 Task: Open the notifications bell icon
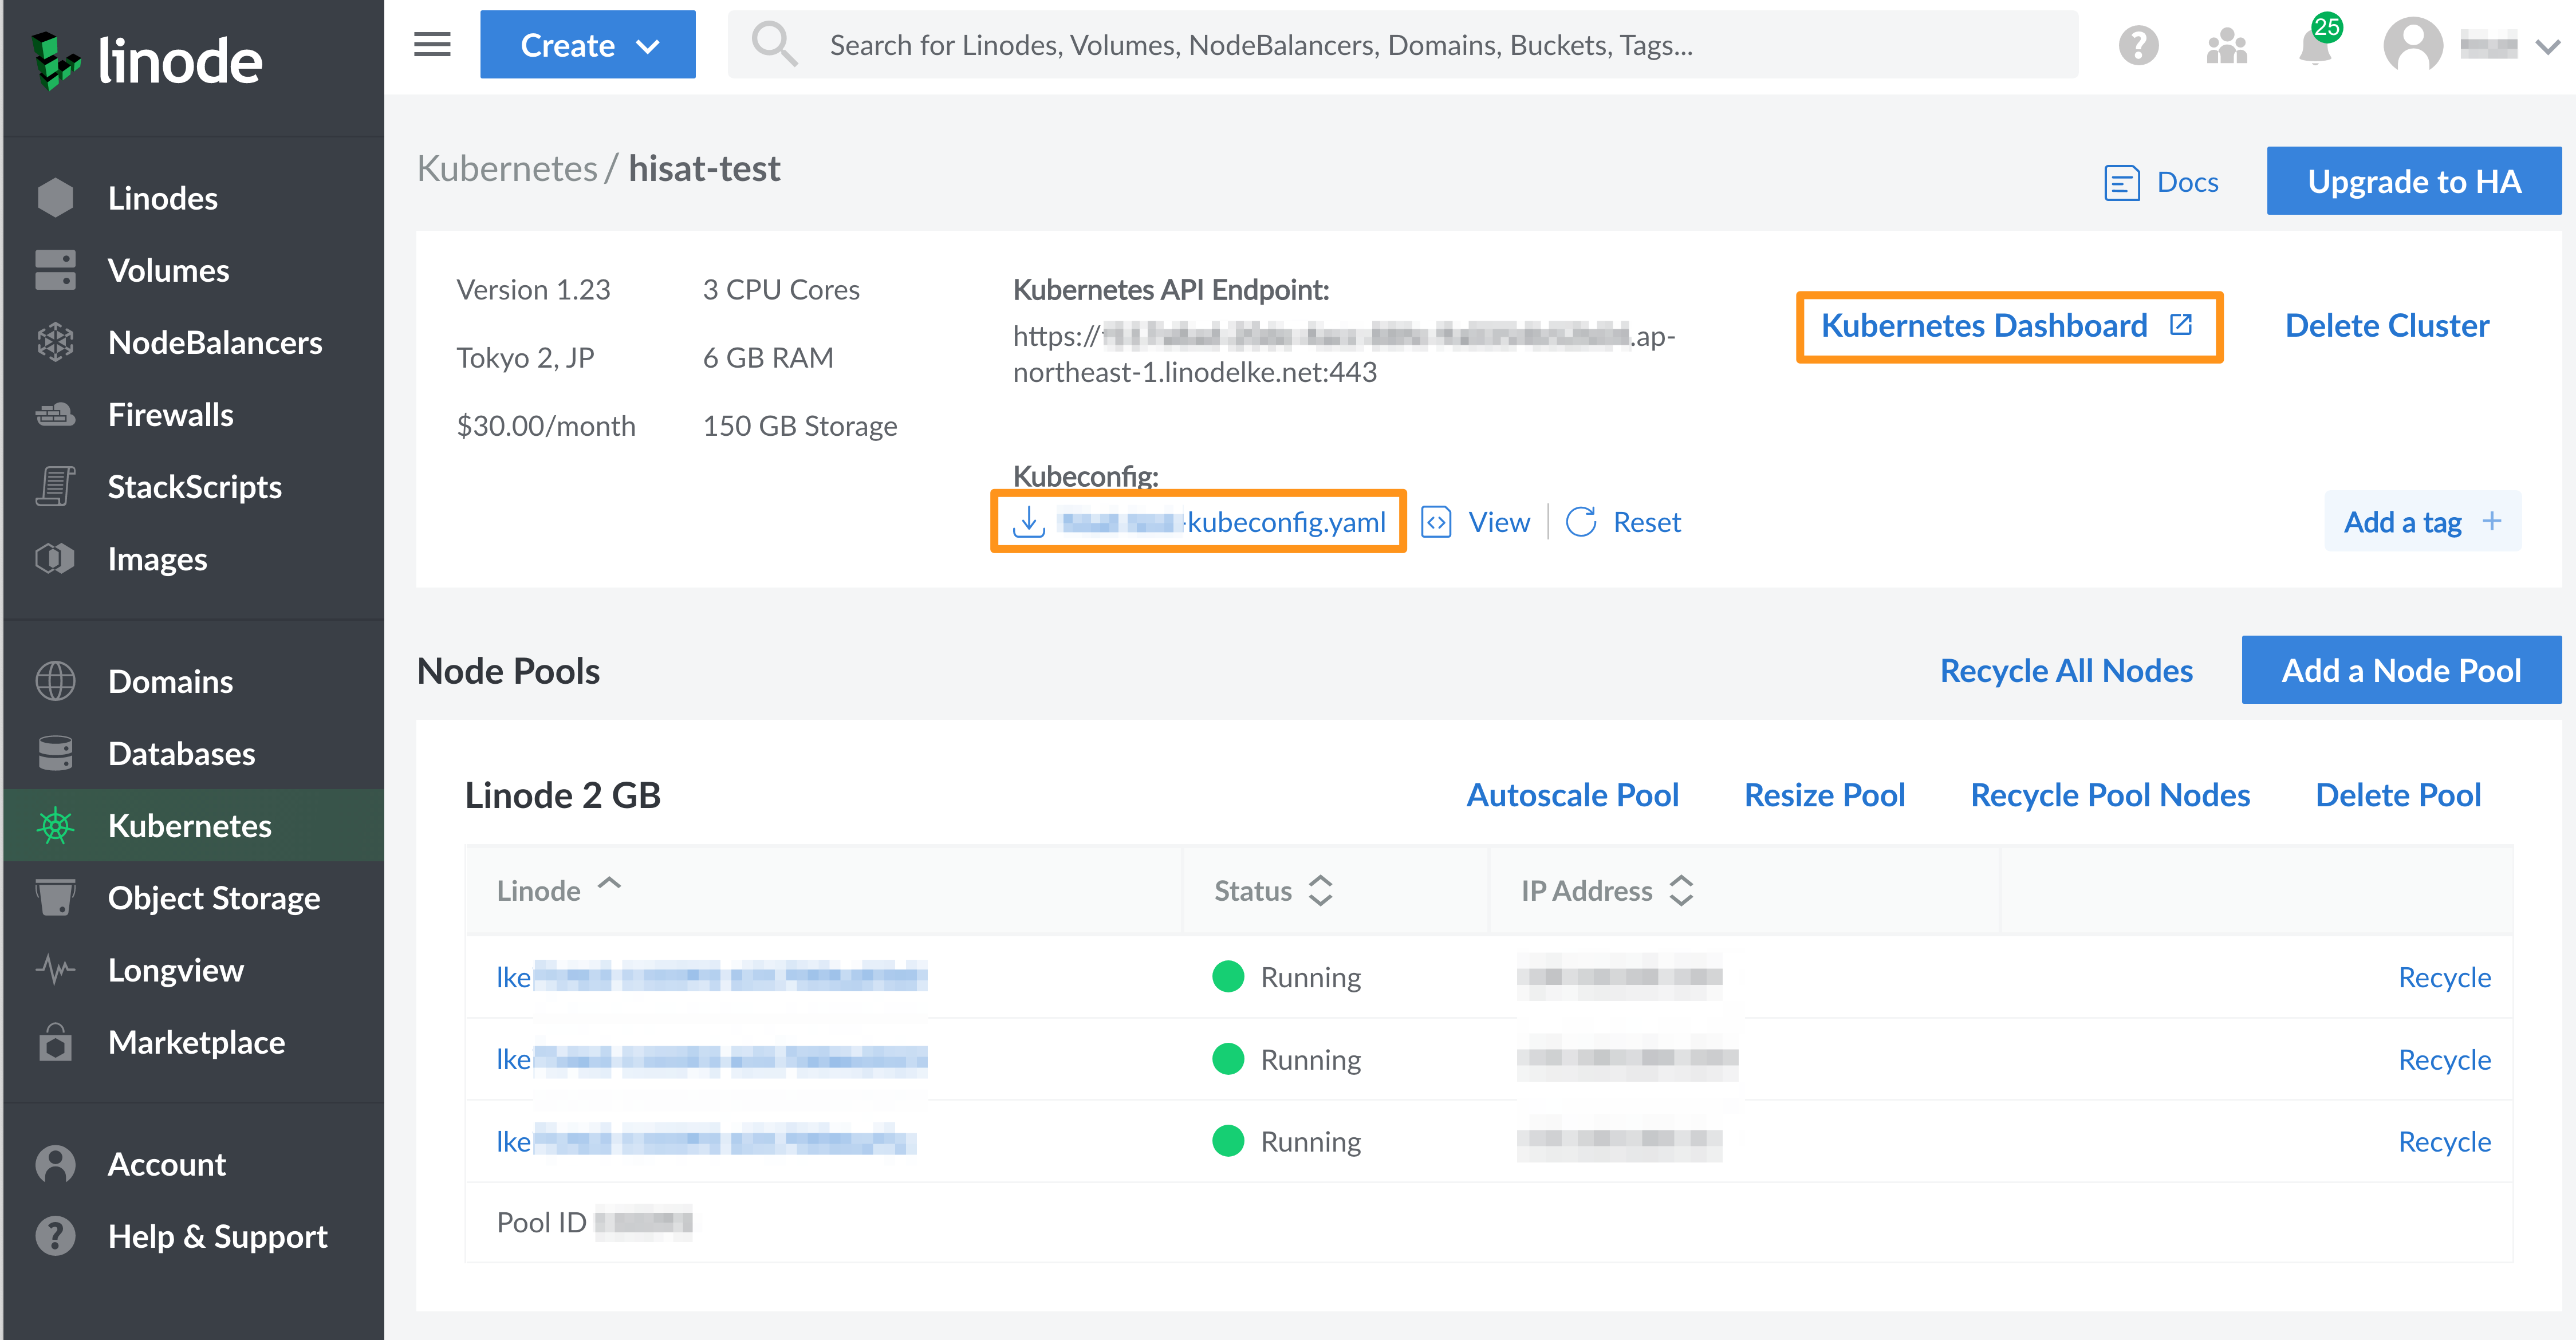point(2314,47)
